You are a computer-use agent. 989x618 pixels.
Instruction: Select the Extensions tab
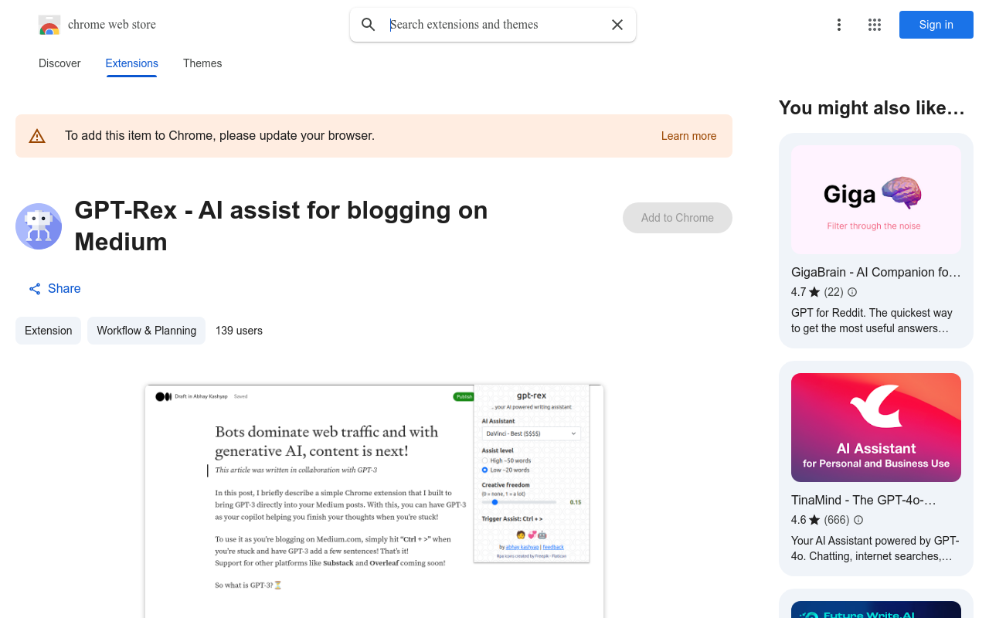coord(132,63)
